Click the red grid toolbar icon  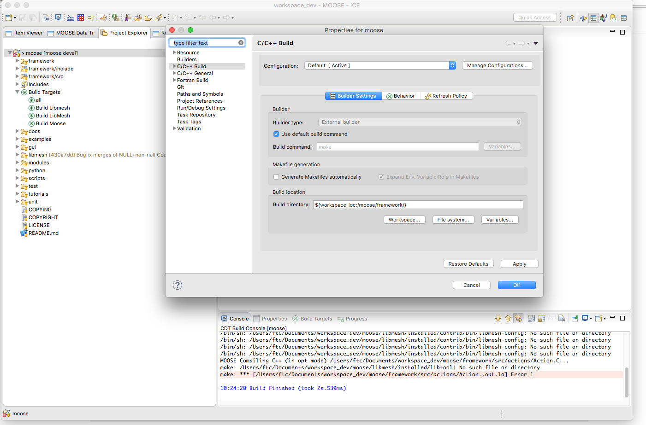[x=81, y=17]
